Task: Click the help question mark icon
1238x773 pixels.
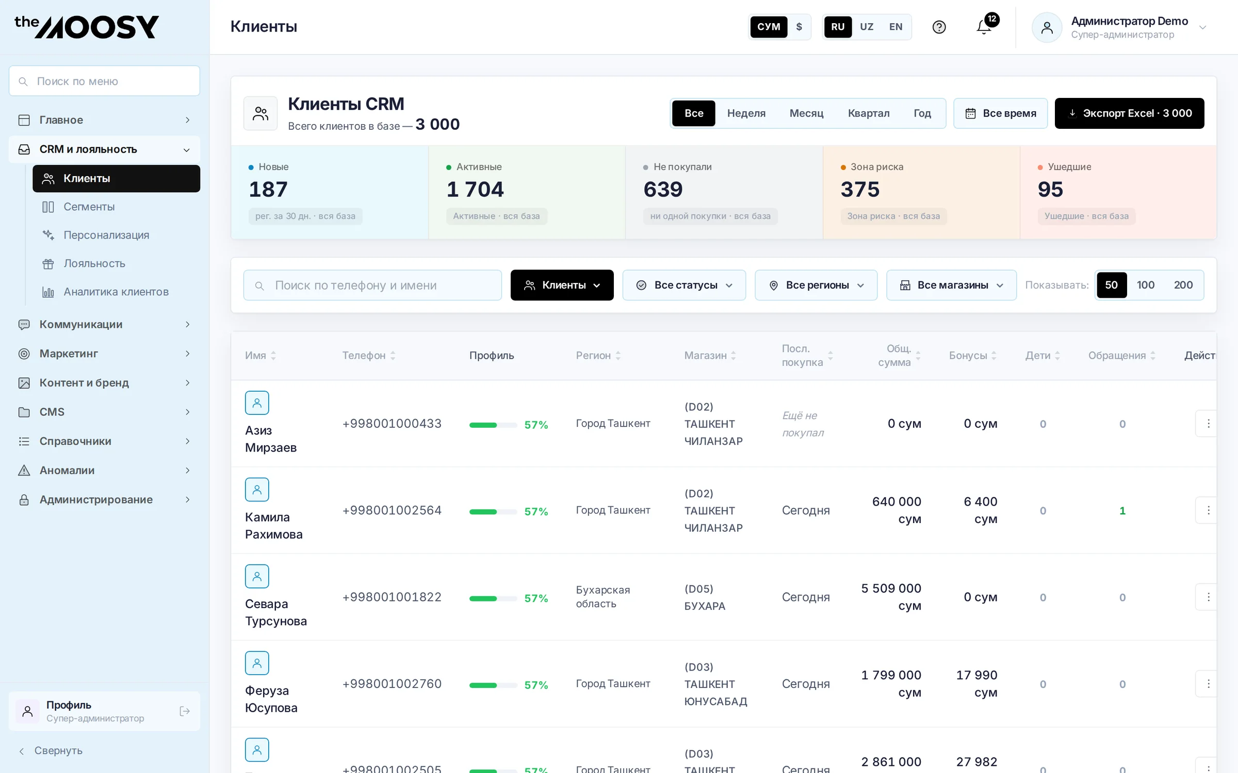Action: point(939,27)
